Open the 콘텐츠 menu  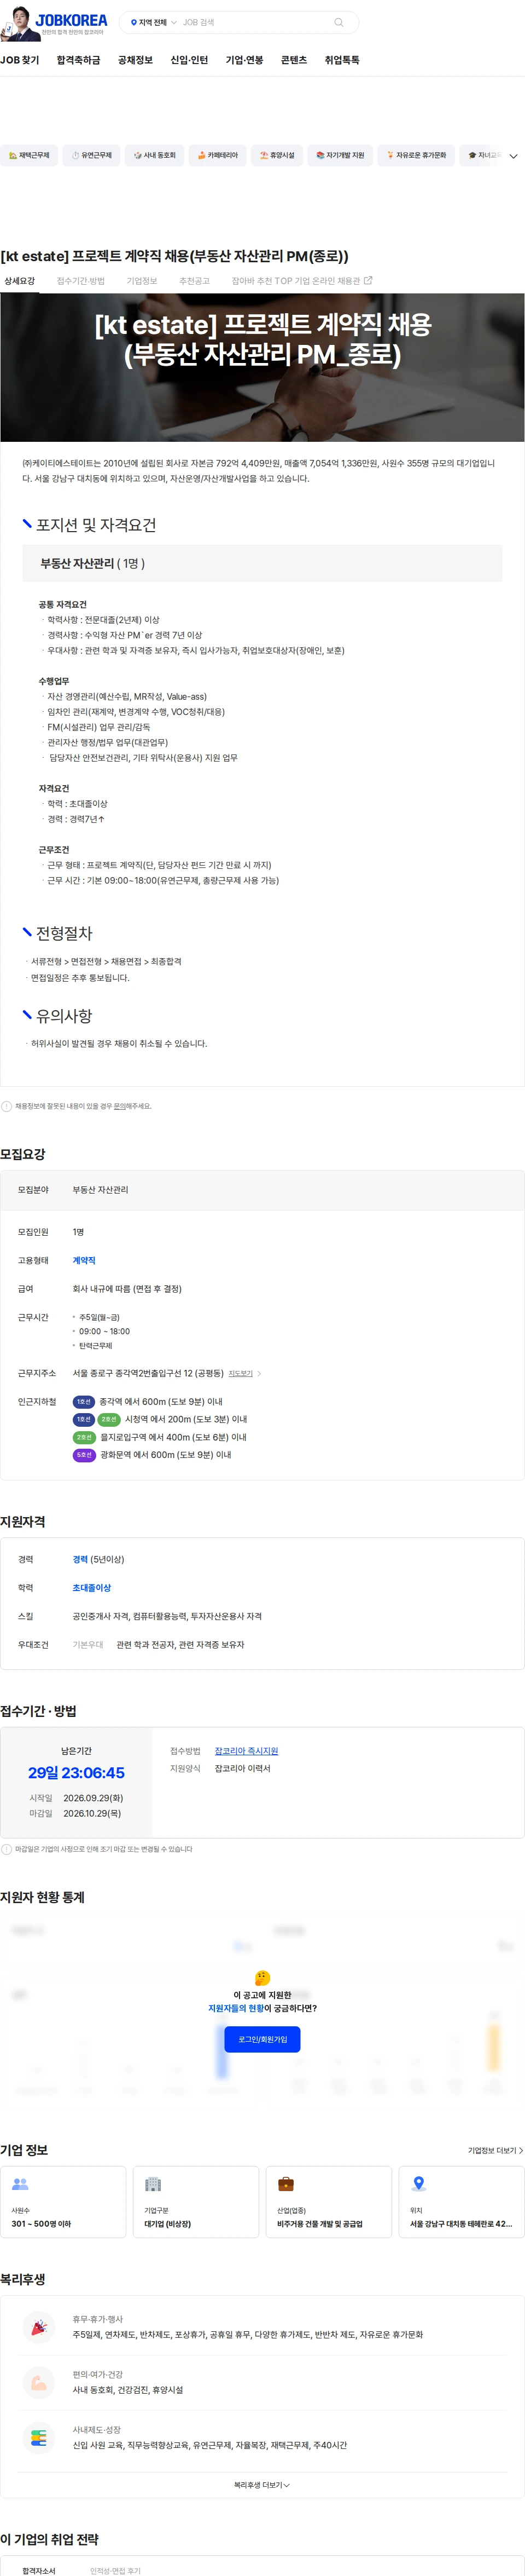click(x=294, y=60)
